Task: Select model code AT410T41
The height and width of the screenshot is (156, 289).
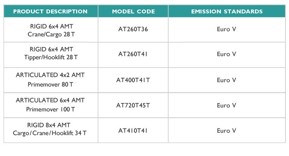Action: (133, 131)
